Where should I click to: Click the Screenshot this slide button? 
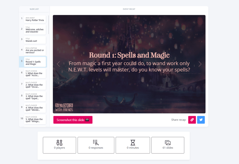(73, 120)
